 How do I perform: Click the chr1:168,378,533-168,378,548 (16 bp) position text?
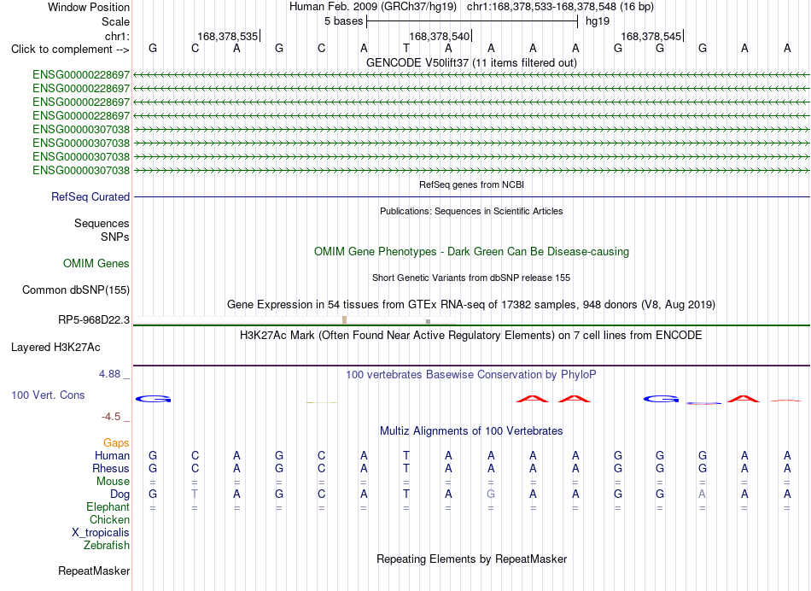(560, 7)
